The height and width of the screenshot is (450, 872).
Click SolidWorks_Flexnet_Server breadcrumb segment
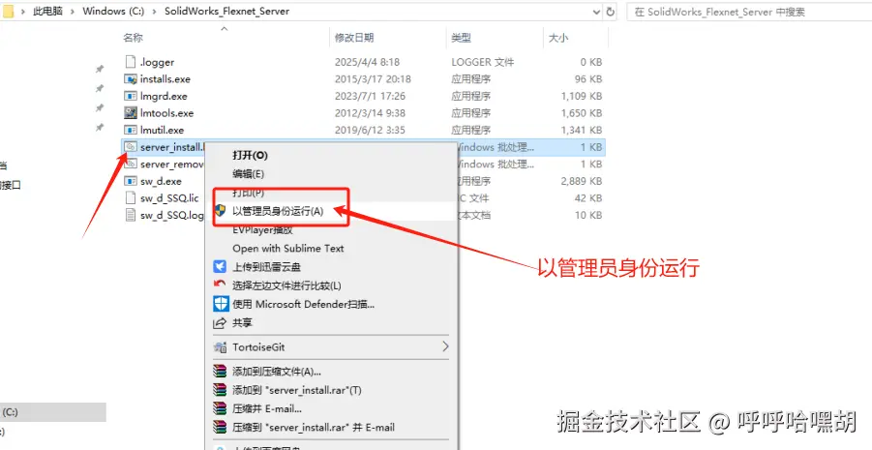(x=226, y=11)
